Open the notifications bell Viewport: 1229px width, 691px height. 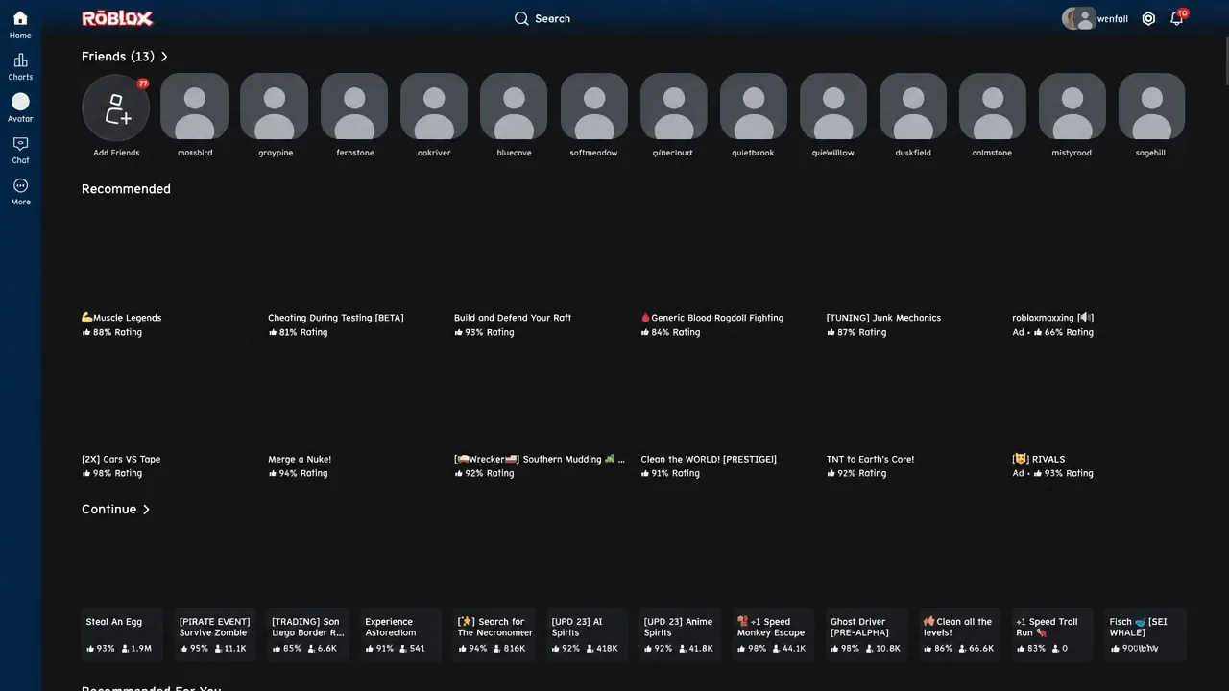tap(1176, 18)
